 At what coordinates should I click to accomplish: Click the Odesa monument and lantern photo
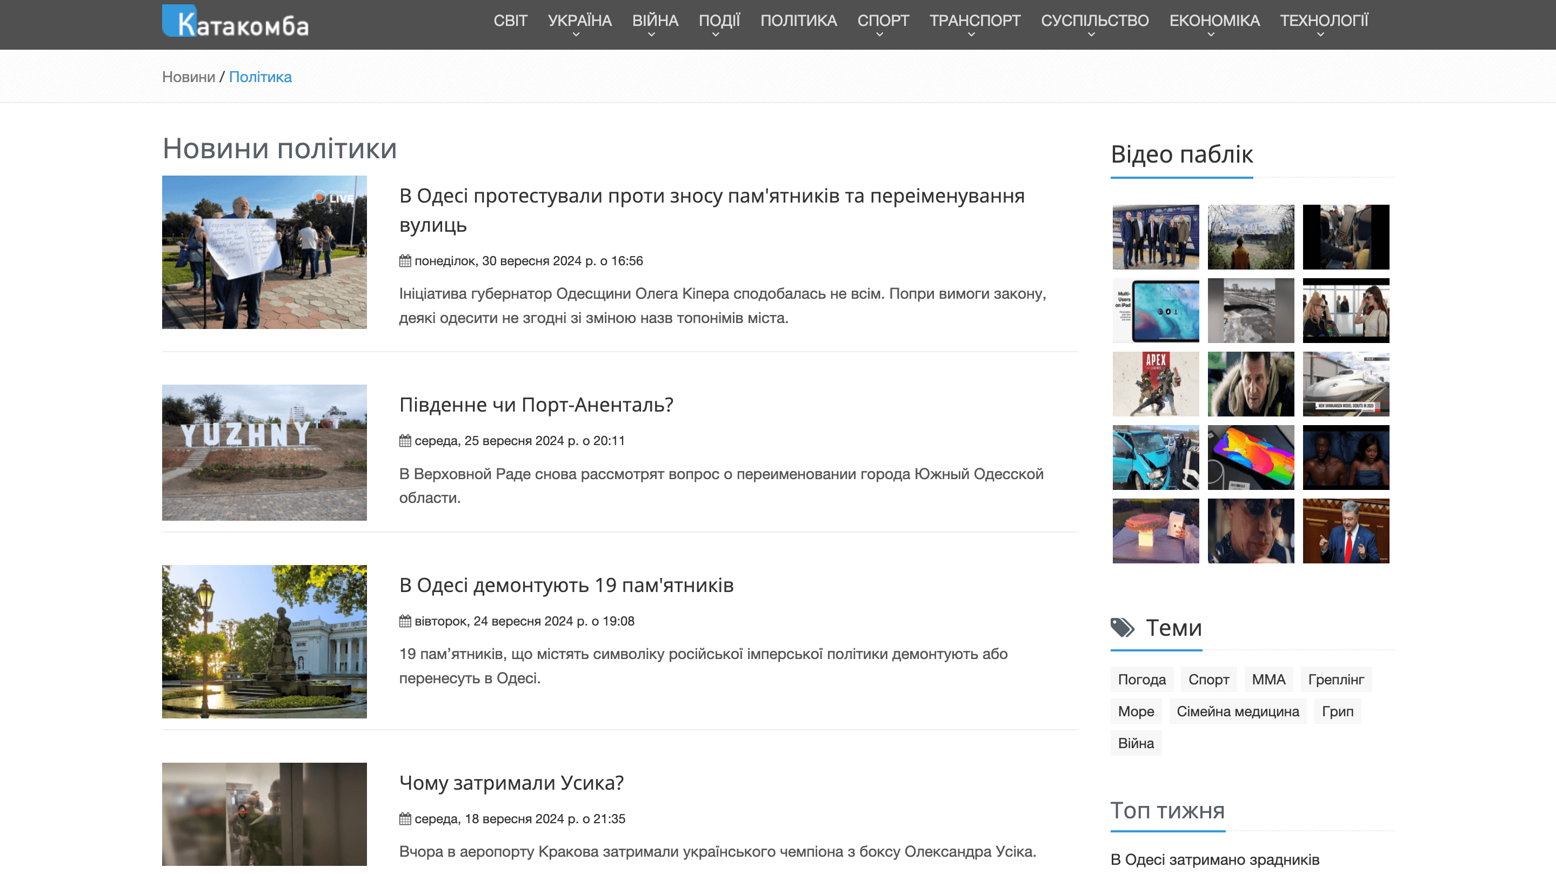(265, 642)
